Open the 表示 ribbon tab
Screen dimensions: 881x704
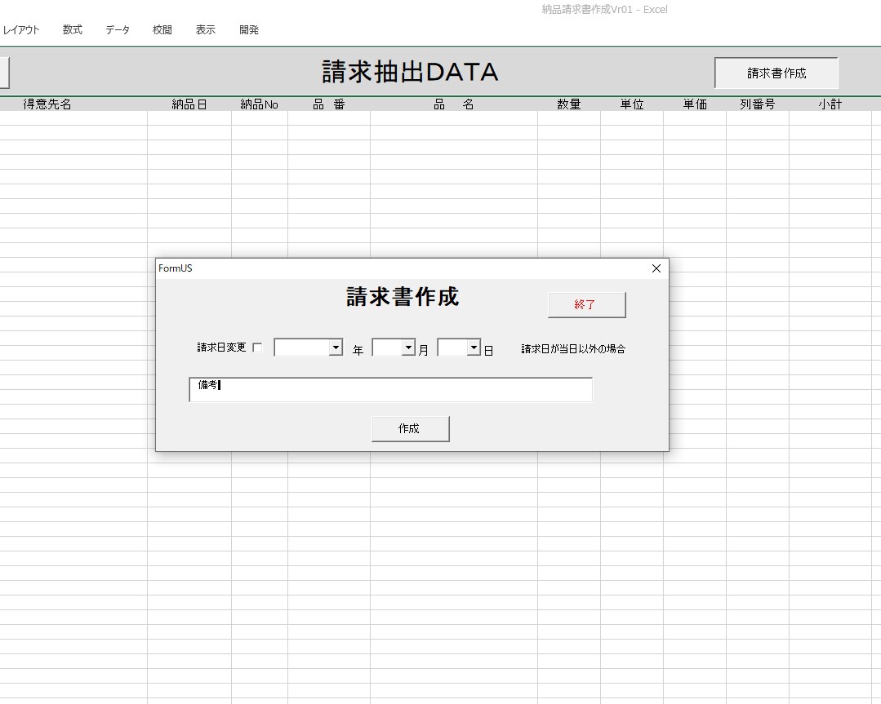[206, 29]
